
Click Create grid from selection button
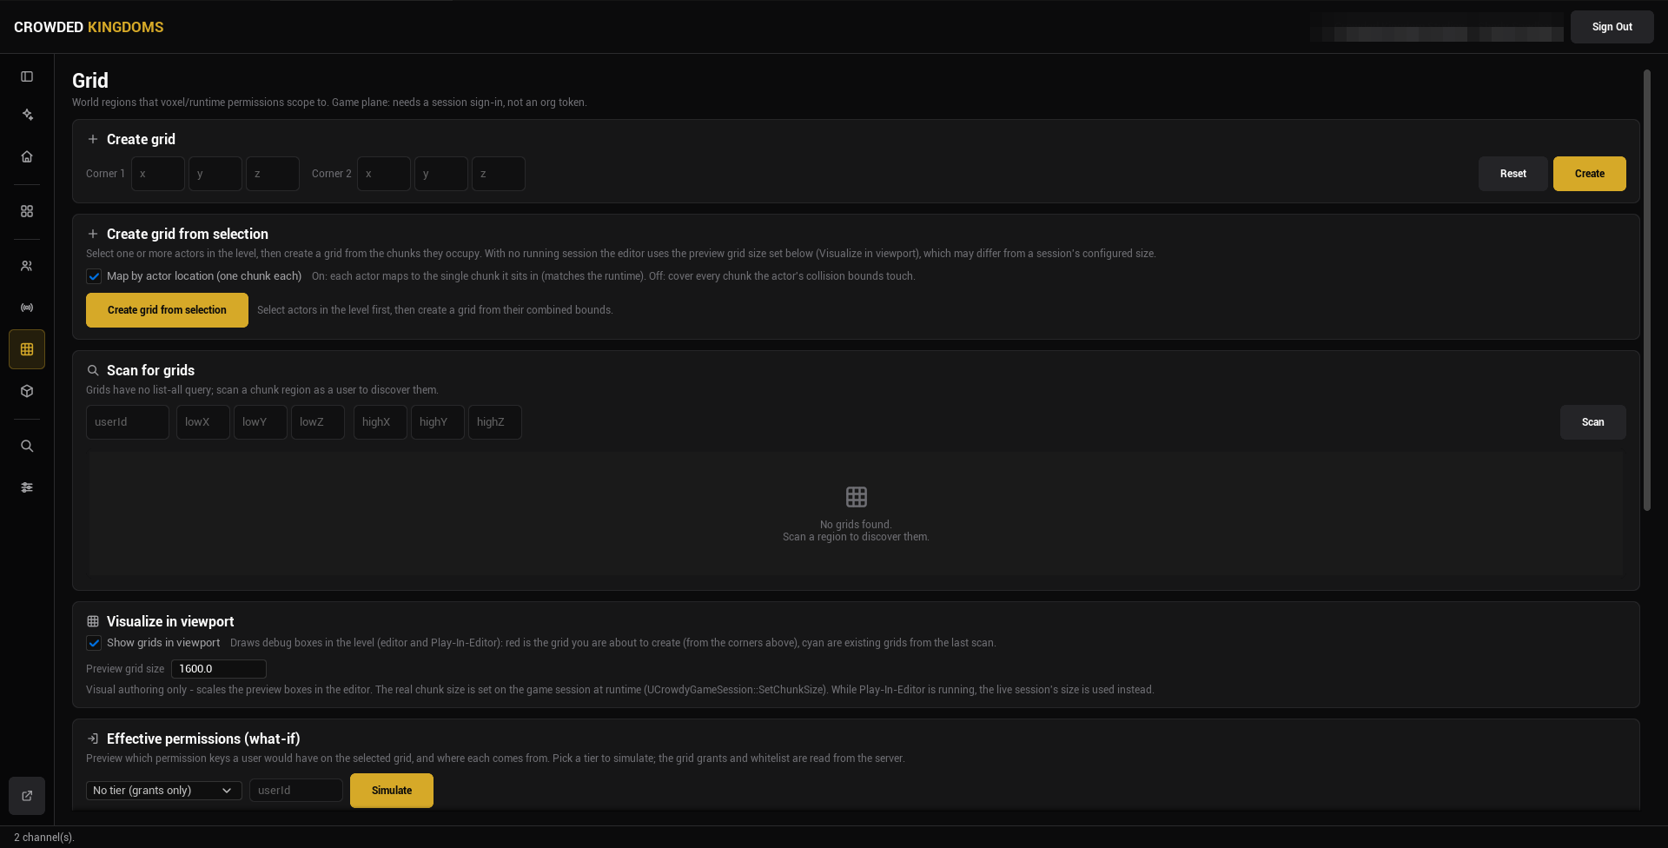167,310
